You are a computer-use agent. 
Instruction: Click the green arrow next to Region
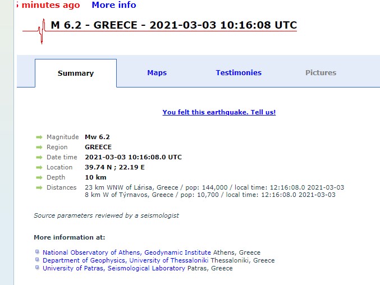pyautogui.click(x=39, y=147)
